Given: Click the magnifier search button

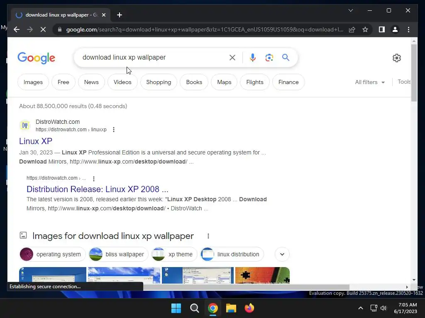Looking at the screenshot, I should click(286, 57).
